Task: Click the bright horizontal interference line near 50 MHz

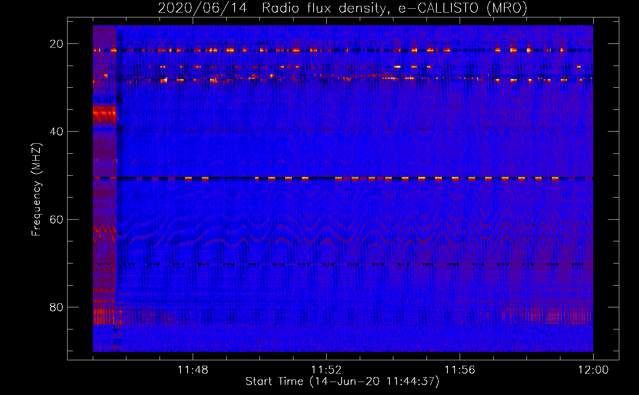Action: (x=343, y=178)
